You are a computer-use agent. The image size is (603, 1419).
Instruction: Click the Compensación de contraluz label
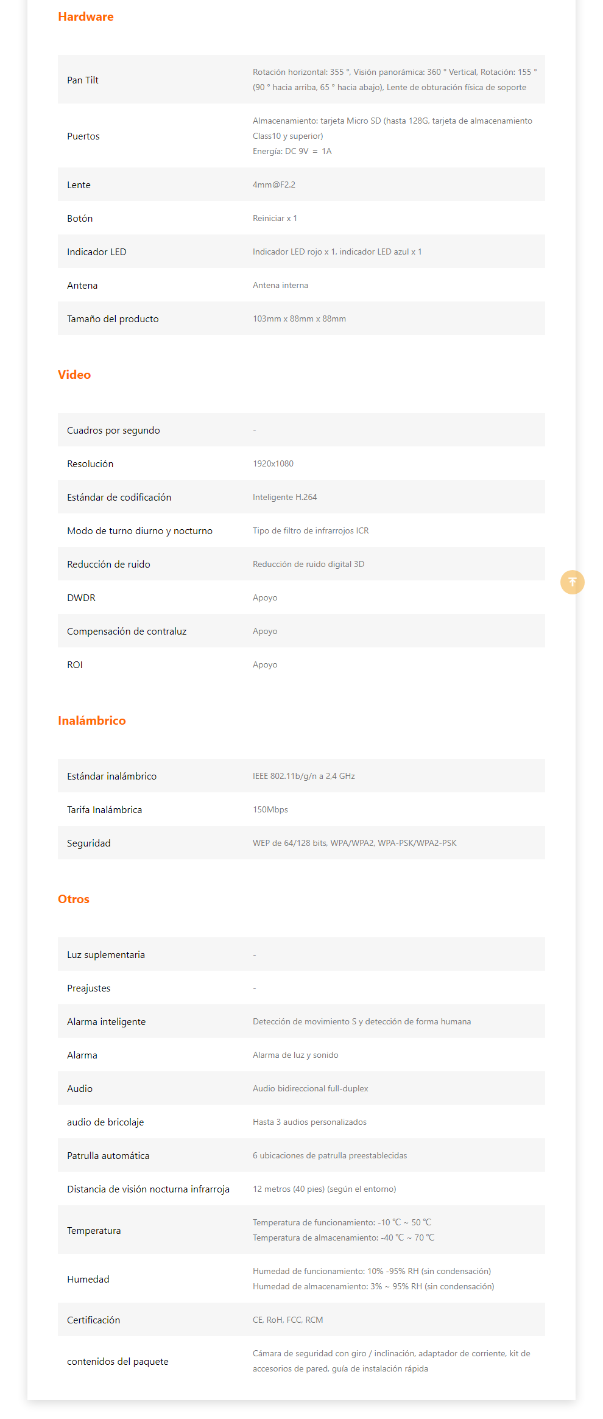coord(127,632)
